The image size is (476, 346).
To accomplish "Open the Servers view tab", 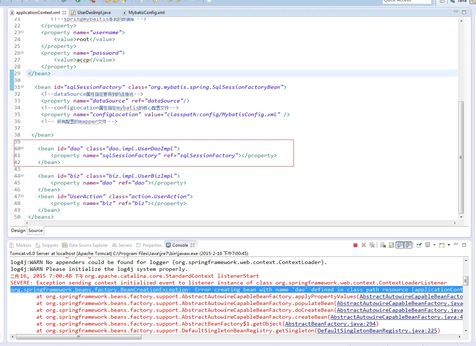I will 122,245.
